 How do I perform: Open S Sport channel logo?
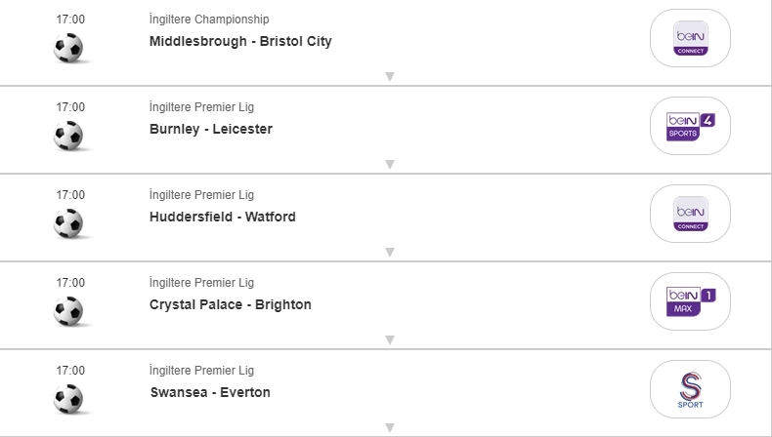691,390
